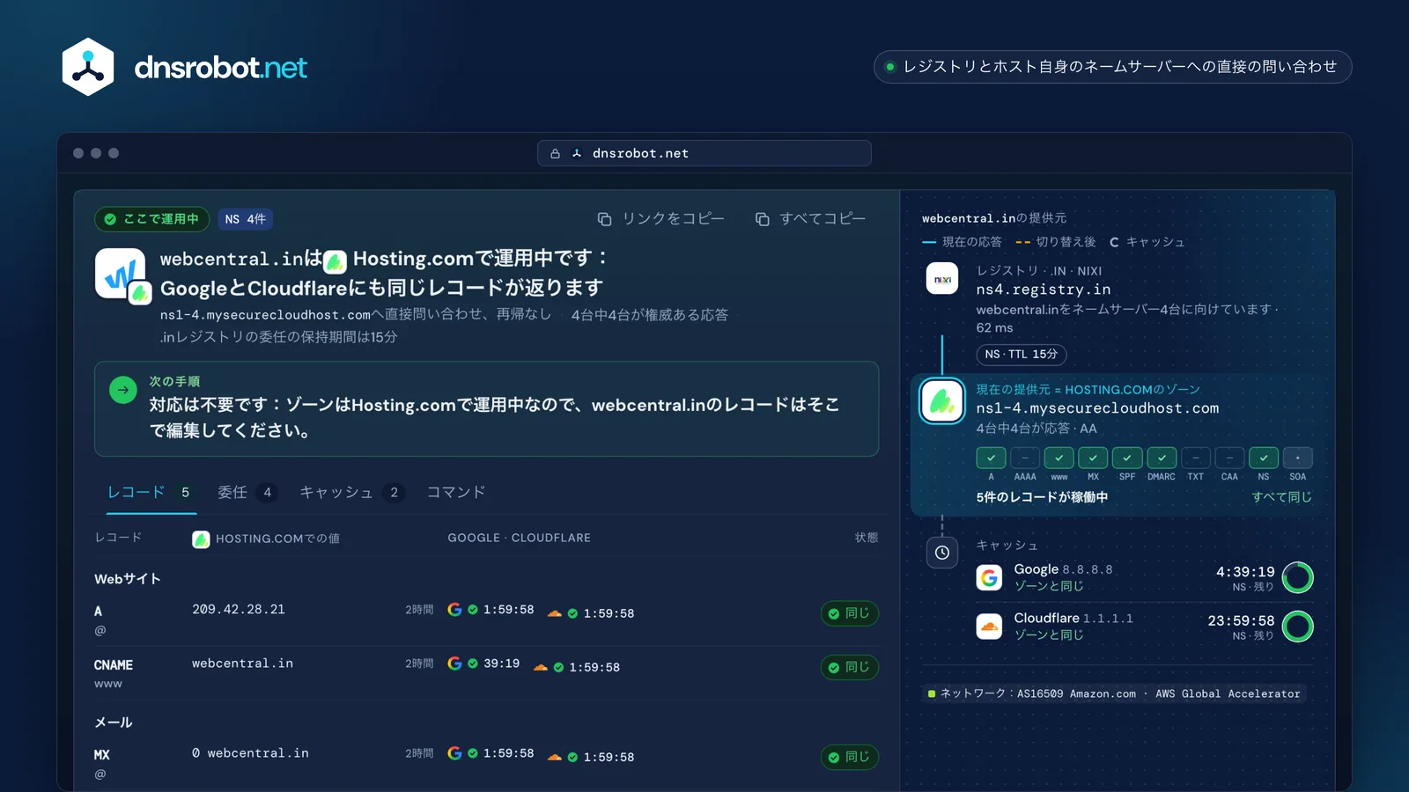Click the 同じ badge in the A row

click(x=849, y=613)
